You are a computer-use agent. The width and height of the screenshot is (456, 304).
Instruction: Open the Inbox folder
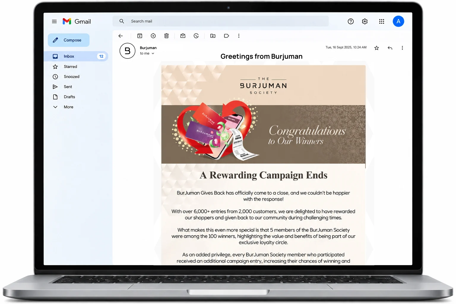tap(76, 56)
